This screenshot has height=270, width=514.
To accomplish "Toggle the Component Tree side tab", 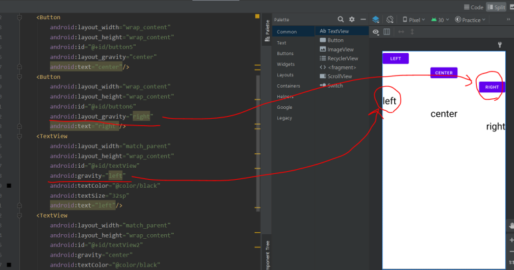I will click(267, 255).
